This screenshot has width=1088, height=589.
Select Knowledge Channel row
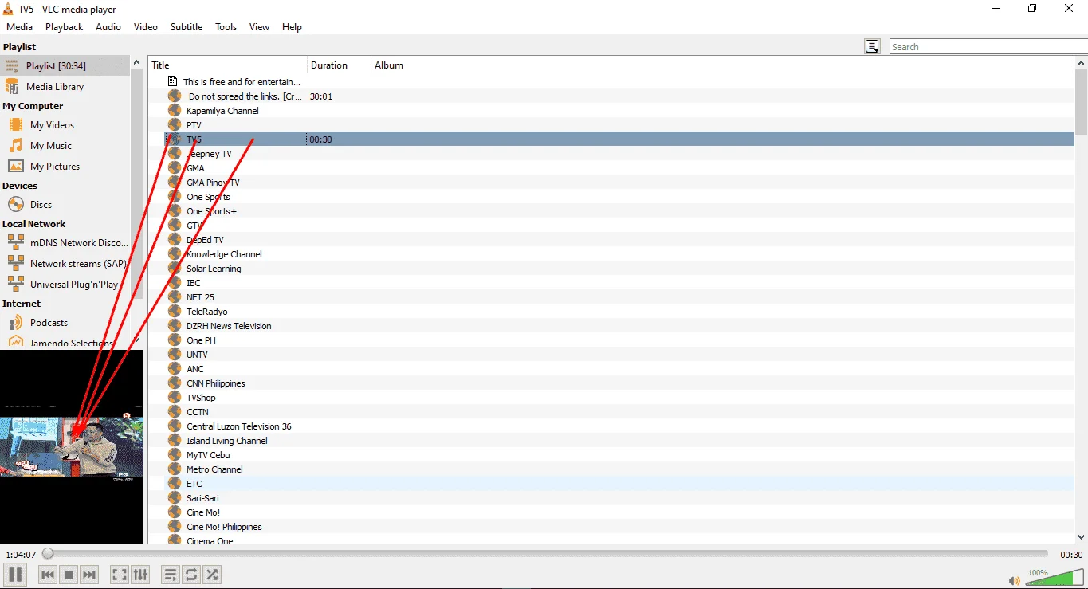coord(619,254)
